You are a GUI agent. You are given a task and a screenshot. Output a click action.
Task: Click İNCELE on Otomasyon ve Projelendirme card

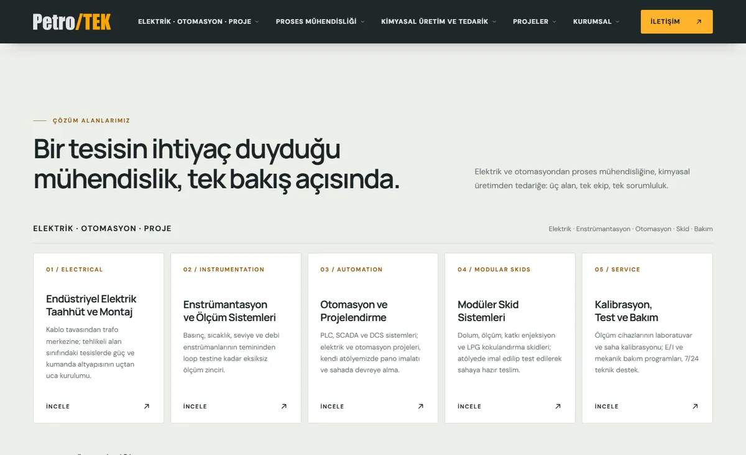pyautogui.click(x=332, y=407)
